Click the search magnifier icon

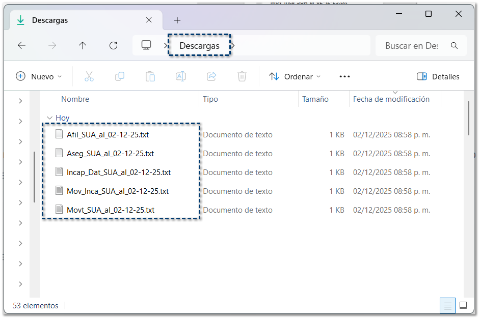click(x=455, y=45)
